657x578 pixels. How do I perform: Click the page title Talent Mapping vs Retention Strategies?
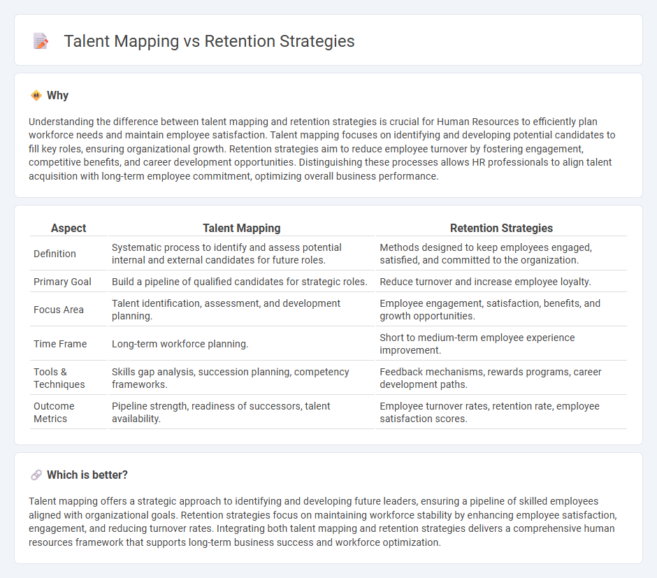pos(209,41)
